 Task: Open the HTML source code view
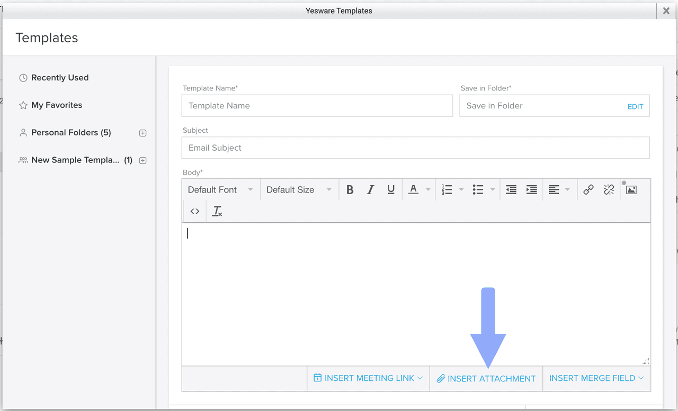(x=195, y=211)
